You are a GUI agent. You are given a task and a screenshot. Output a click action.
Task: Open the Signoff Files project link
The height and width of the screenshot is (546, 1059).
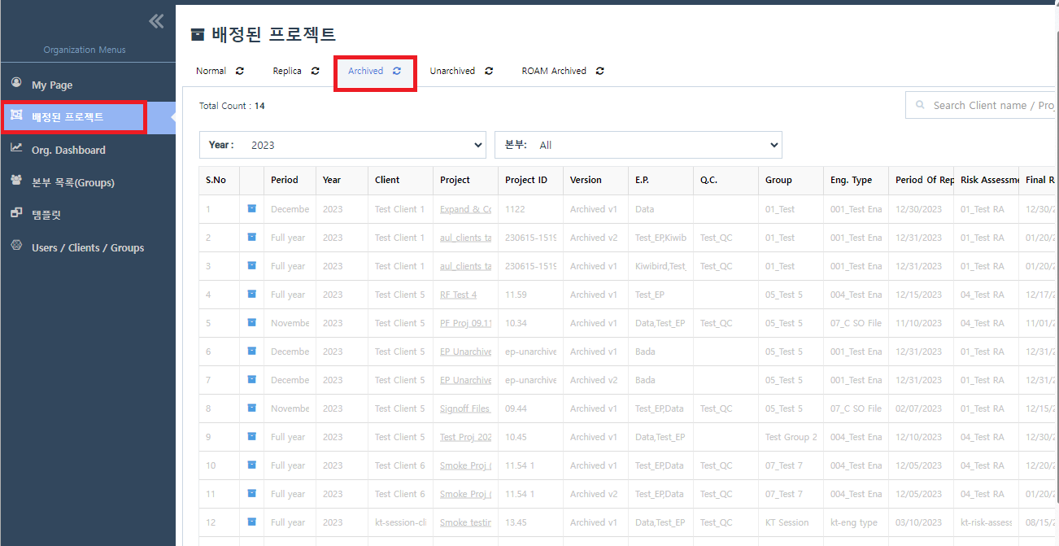(x=464, y=408)
